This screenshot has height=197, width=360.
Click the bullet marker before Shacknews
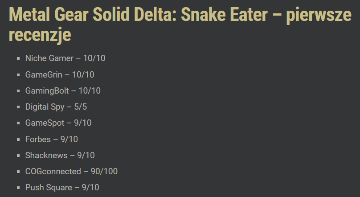tap(18, 156)
